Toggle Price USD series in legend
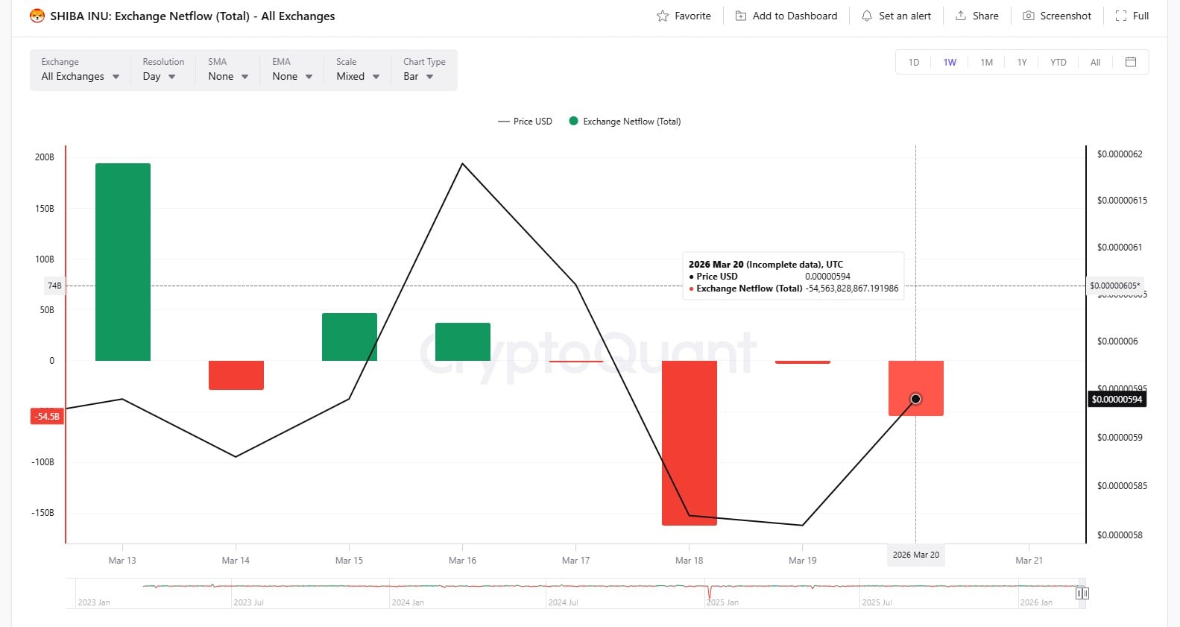Image resolution: width=1180 pixels, height=627 pixels. [525, 122]
